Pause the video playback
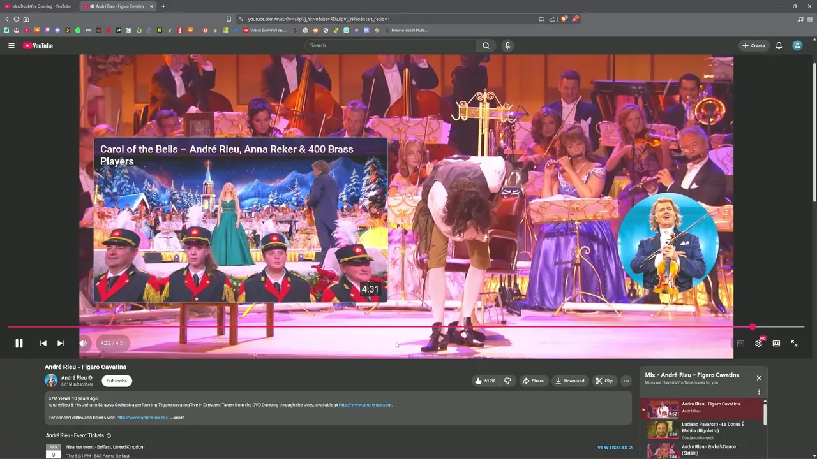Viewport: 817px width, 459px height. (x=19, y=343)
